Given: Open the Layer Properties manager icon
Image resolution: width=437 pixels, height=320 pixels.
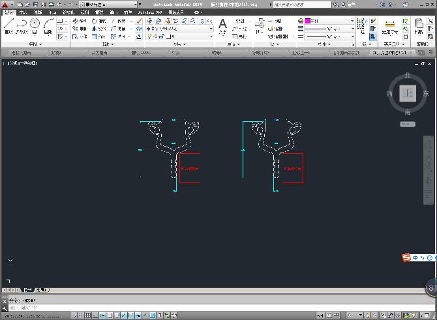Looking at the screenshot, I should [x=149, y=21].
